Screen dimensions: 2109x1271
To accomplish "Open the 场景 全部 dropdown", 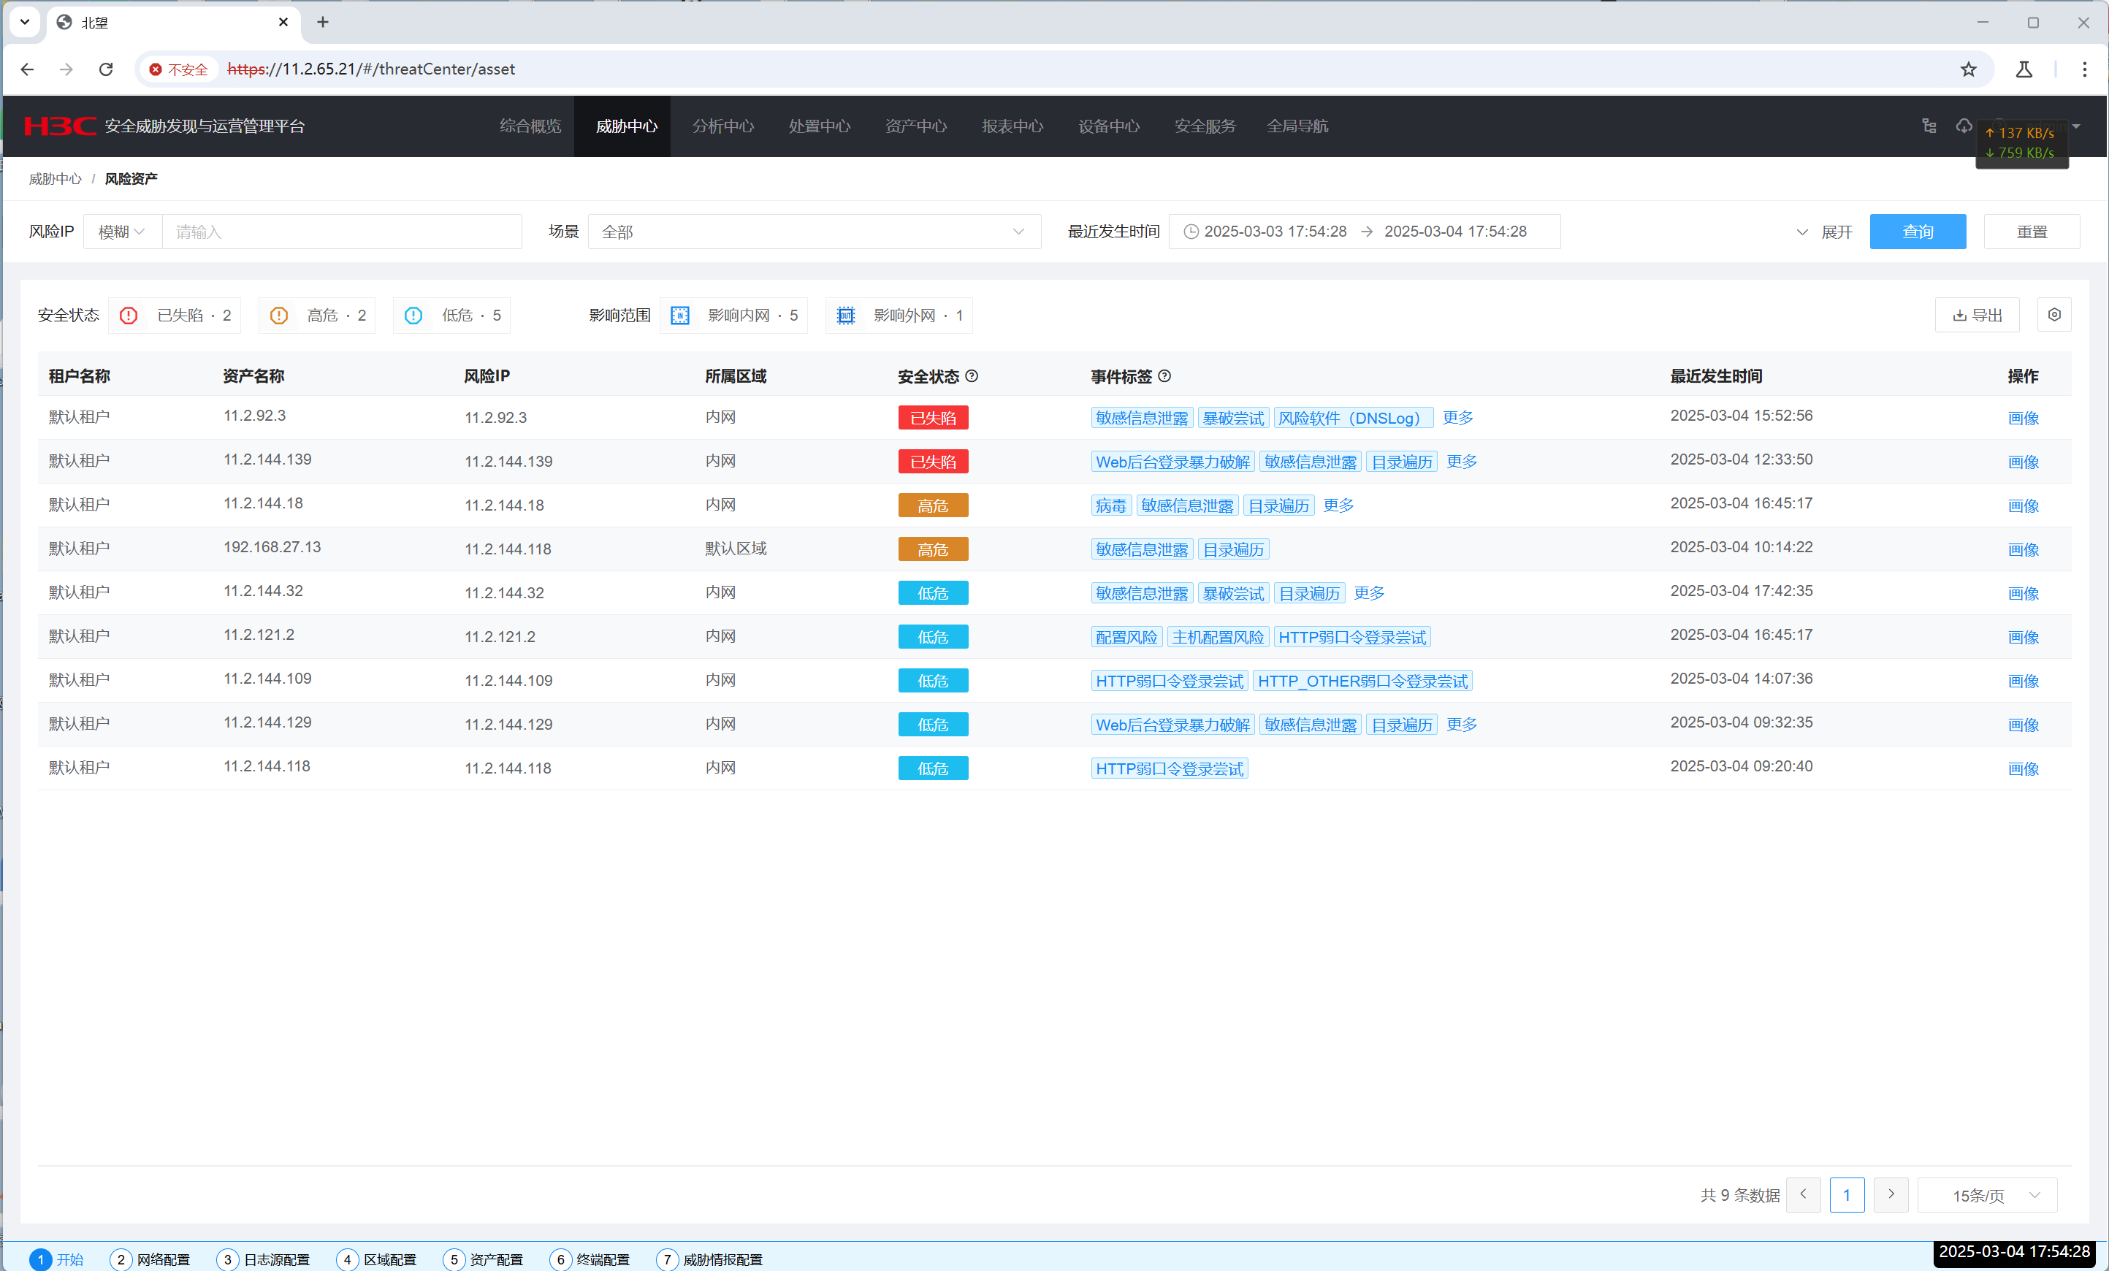I will [x=814, y=231].
